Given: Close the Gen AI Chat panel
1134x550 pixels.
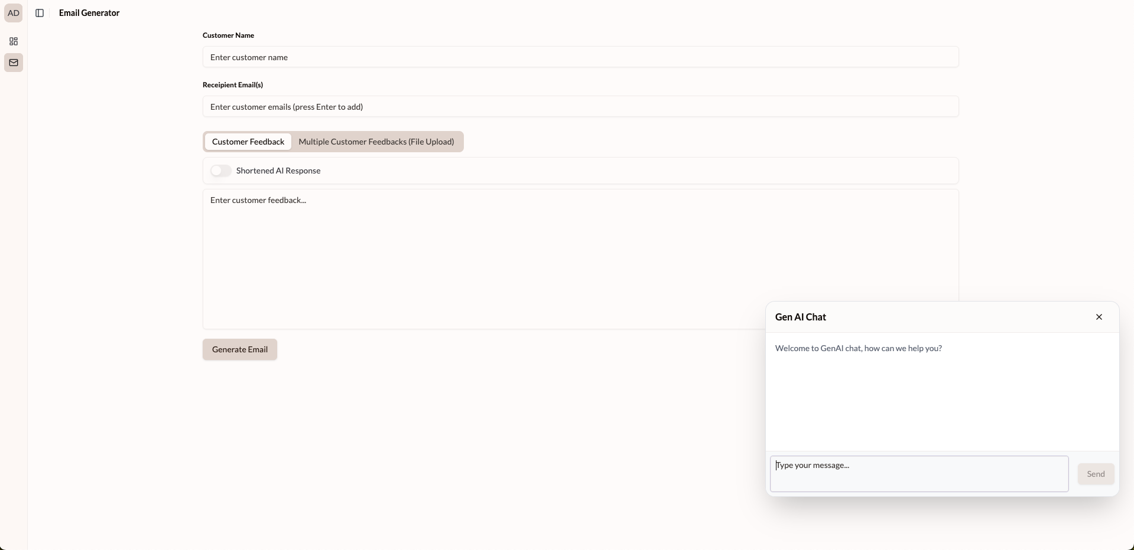Looking at the screenshot, I should (x=1099, y=317).
